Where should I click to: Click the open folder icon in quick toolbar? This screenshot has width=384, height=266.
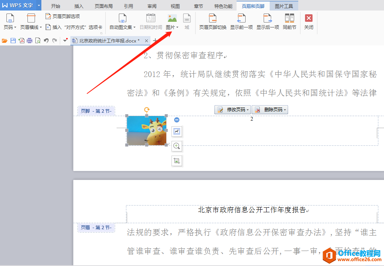pyautogui.click(x=5, y=41)
